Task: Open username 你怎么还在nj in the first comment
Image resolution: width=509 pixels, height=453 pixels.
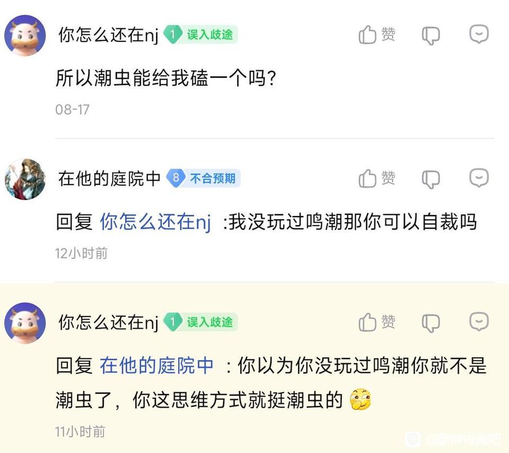Action: pyautogui.click(x=108, y=35)
